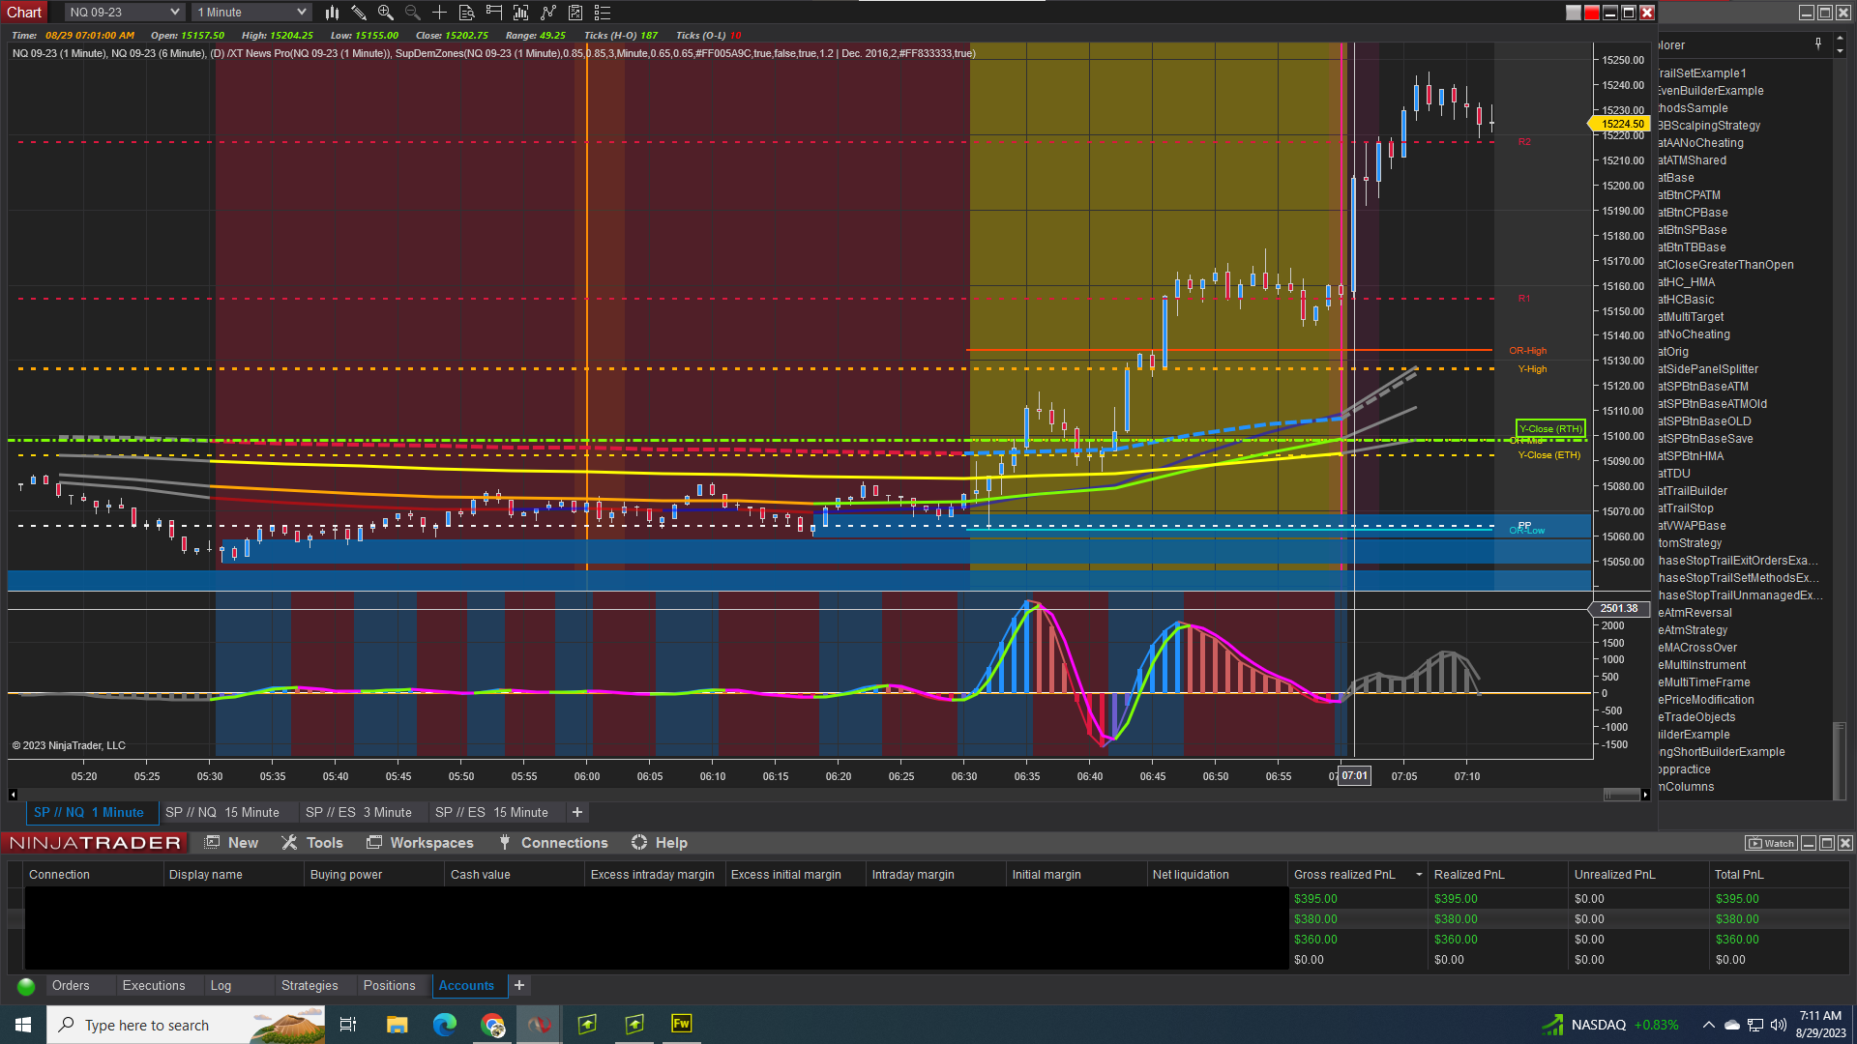Open the data box icon
The height and width of the screenshot is (1044, 1857).
pyautogui.click(x=467, y=13)
